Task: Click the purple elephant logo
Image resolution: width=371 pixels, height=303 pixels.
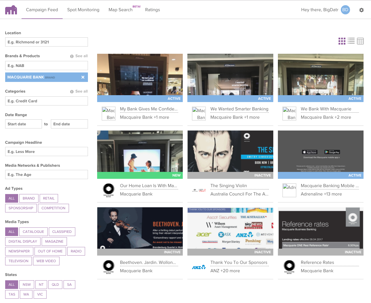Action: point(11,10)
